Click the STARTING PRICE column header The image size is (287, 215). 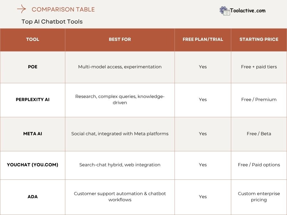pos(259,39)
